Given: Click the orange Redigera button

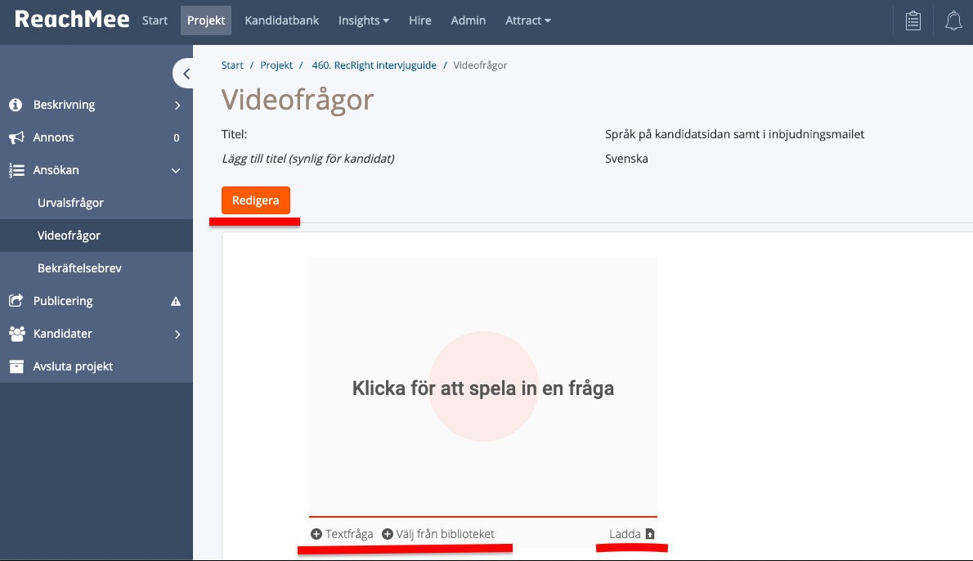Looking at the screenshot, I should pyautogui.click(x=256, y=200).
